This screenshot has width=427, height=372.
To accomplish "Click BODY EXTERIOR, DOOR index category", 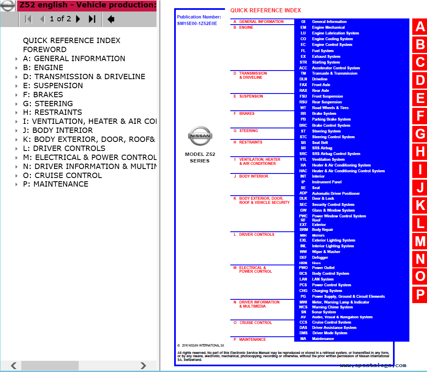I will pos(264,201).
